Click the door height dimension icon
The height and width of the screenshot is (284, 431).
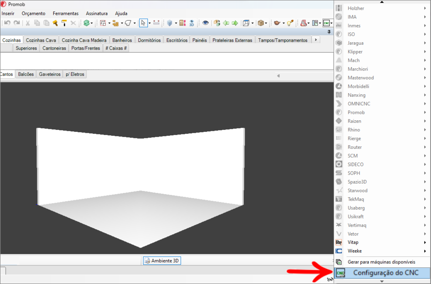[183, 23]
